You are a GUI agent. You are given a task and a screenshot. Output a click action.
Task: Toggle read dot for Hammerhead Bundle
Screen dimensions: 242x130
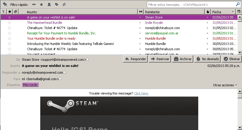click(x=140, y=23)
